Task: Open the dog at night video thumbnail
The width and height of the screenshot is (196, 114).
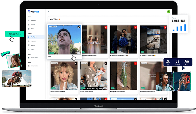Action: (153, 39)
